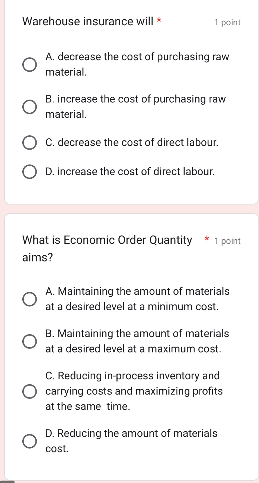This screenshot has width=259, height=483.
Task: Click '1 point' label on Warehouse insurance question
Action: (x=227, y=22)
